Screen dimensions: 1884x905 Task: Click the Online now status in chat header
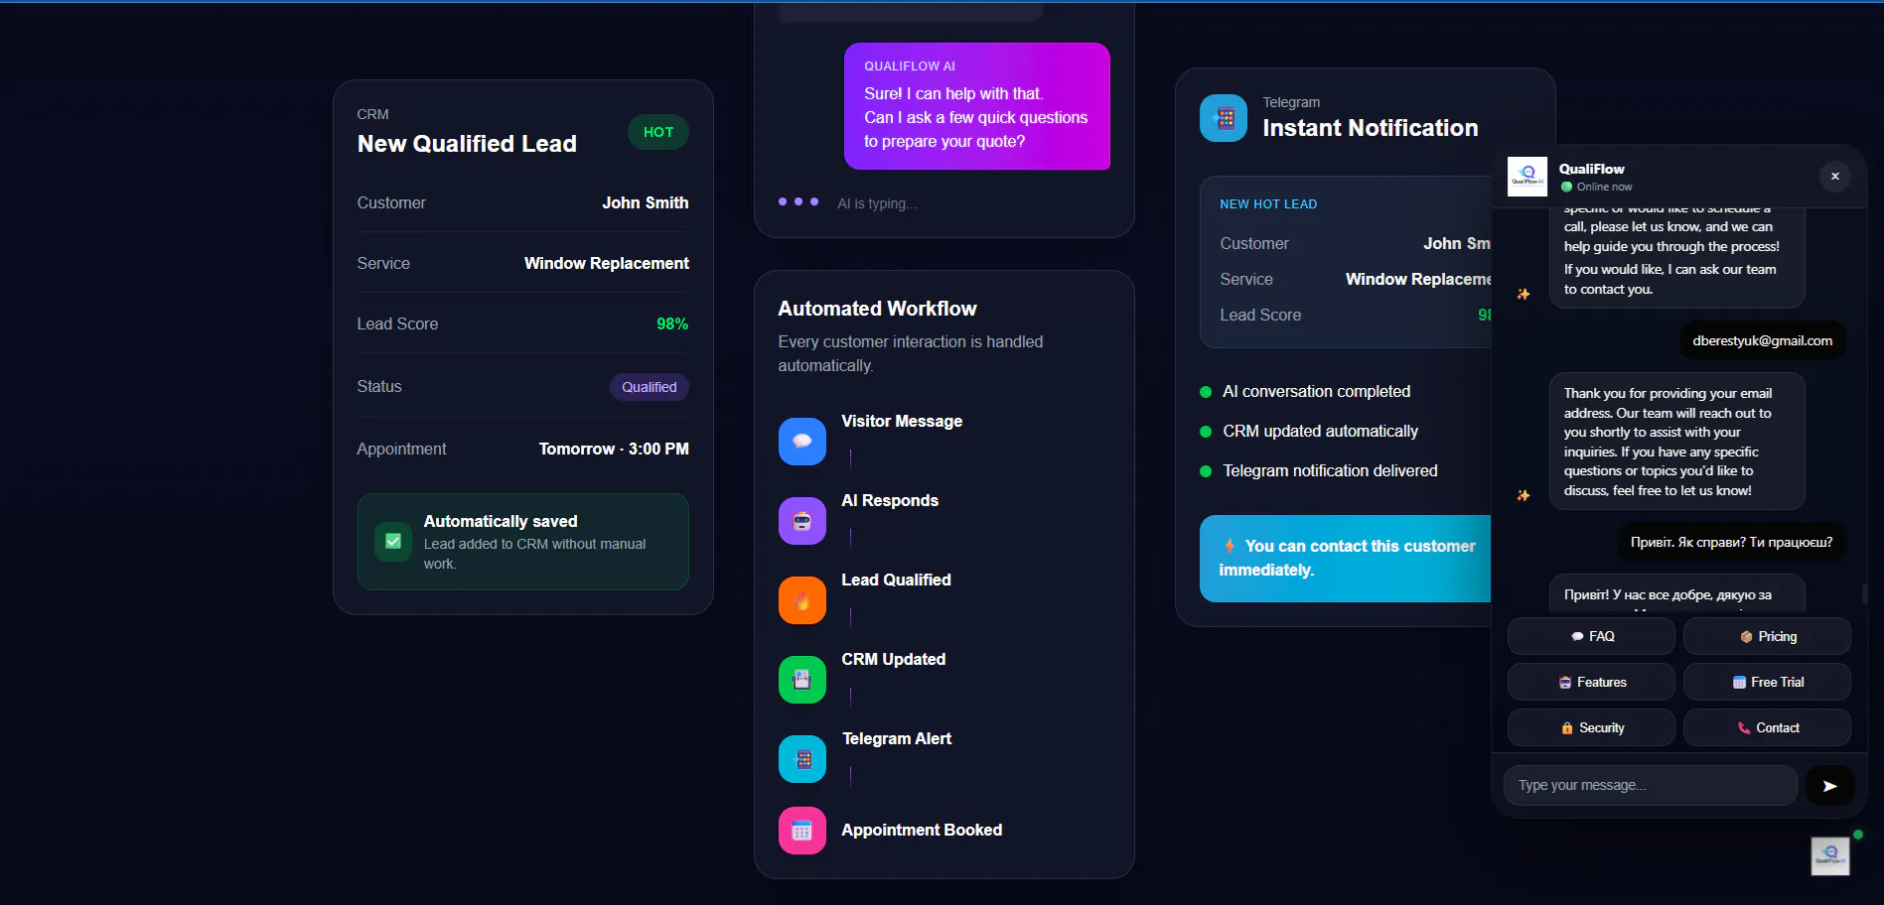coord(1597,187)
